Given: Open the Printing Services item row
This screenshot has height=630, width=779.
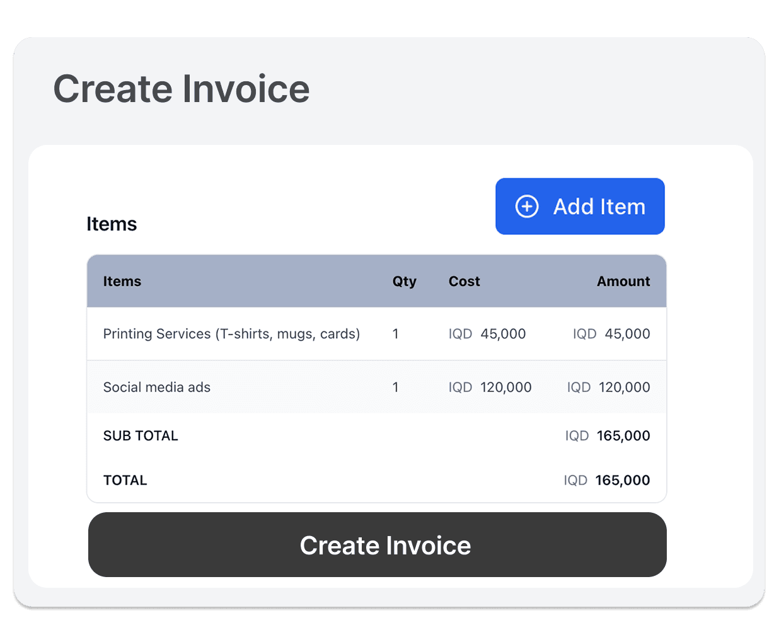Looking at the screenshot, I should point(231,334).
